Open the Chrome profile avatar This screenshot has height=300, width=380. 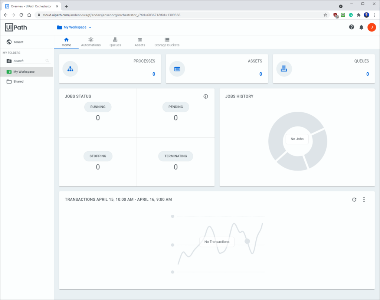tap(366, 15)
